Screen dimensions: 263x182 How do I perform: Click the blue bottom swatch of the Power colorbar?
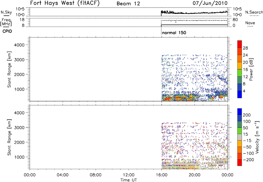point(240,94)
